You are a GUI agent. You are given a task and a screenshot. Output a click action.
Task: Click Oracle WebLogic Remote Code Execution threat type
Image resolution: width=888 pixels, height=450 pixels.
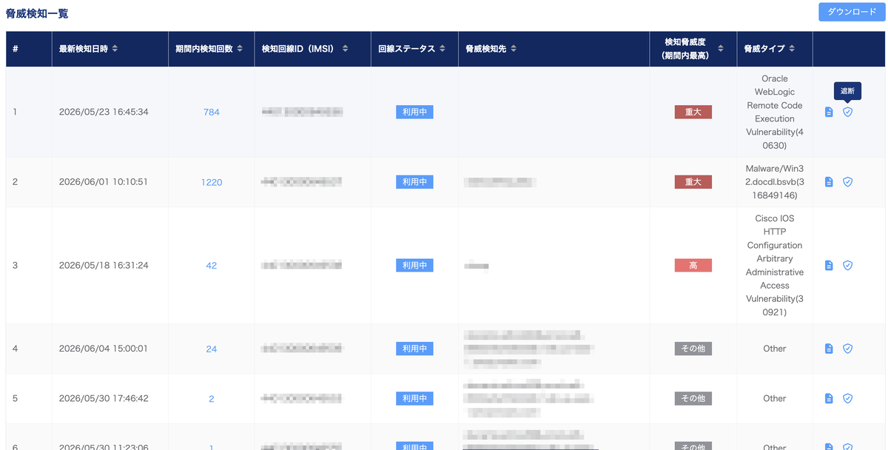click(775, 112)
